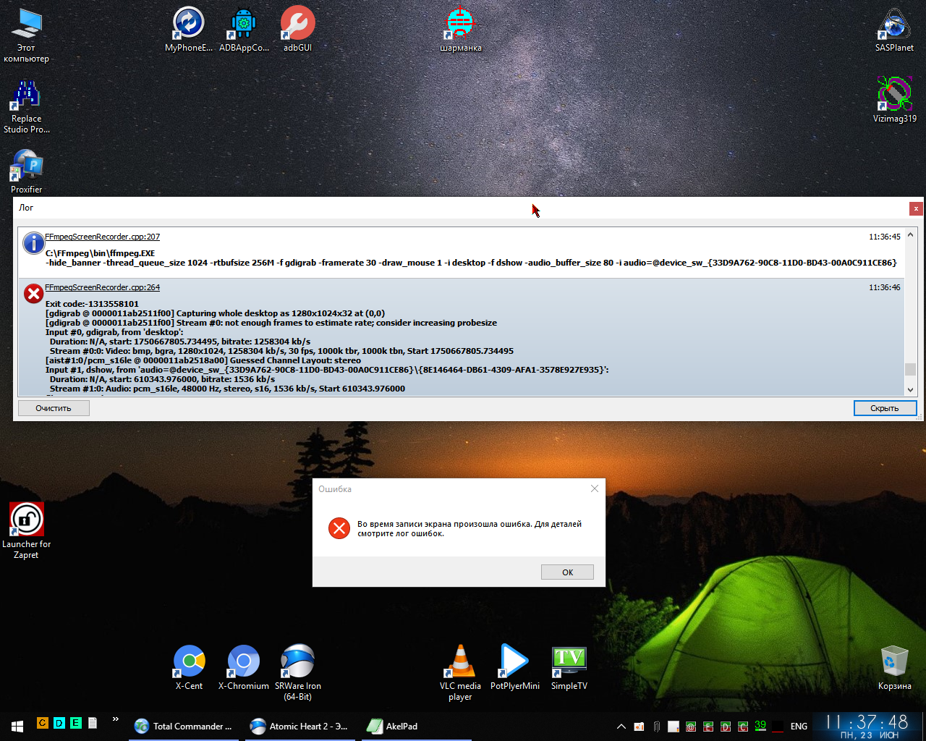Image resolution: width=926 pixels, height=741 pixels.
Task: Select the Корзина recycle bin icon
Action: [x=894, y=667]
